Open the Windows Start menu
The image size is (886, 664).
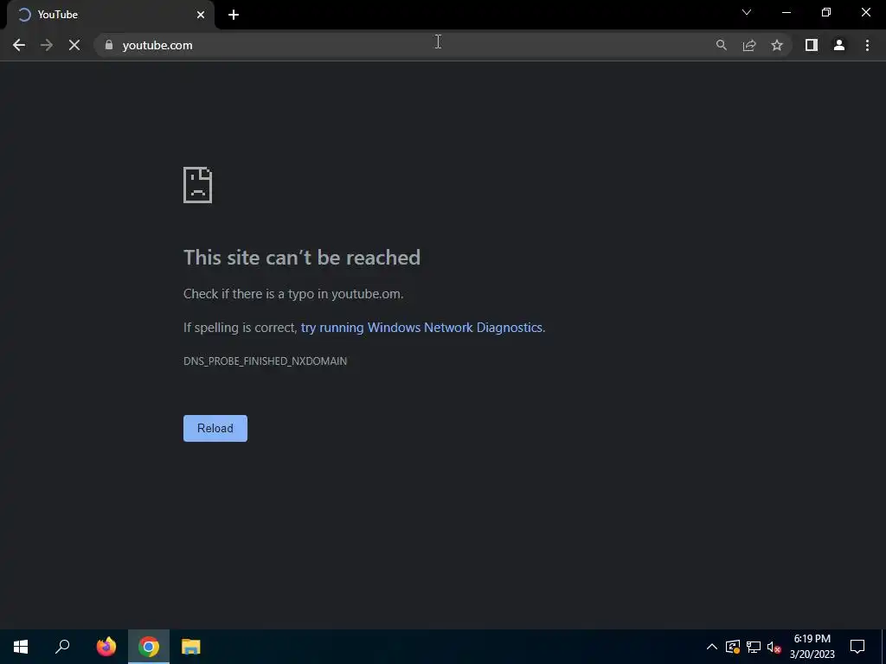click(21, 647)
